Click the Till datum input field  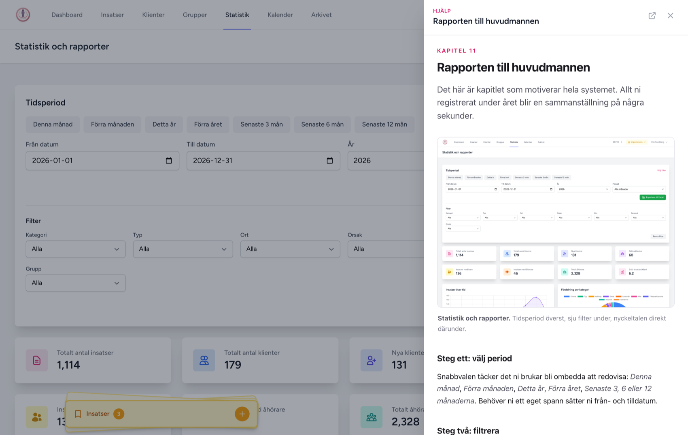(x=263, y=160)
